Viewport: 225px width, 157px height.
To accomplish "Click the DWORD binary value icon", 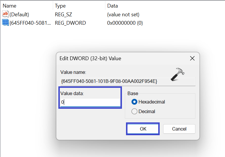I will point(6,23).
